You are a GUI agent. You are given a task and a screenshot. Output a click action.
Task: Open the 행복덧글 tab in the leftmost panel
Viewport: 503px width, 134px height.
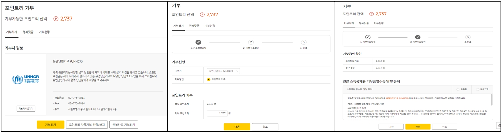(x=28, y=32)
